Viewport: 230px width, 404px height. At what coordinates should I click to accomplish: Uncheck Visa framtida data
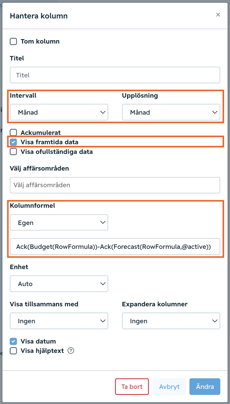(13, 142)
